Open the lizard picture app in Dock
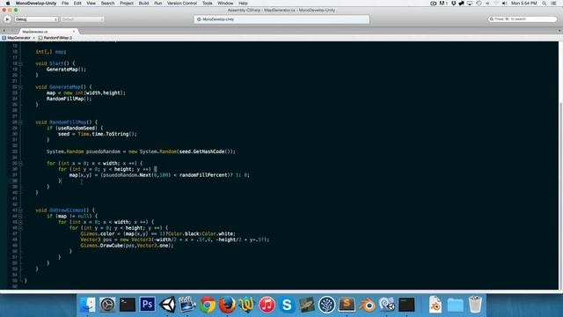The image size is (563, 317). pyautogui.click(x=307, y=305)
